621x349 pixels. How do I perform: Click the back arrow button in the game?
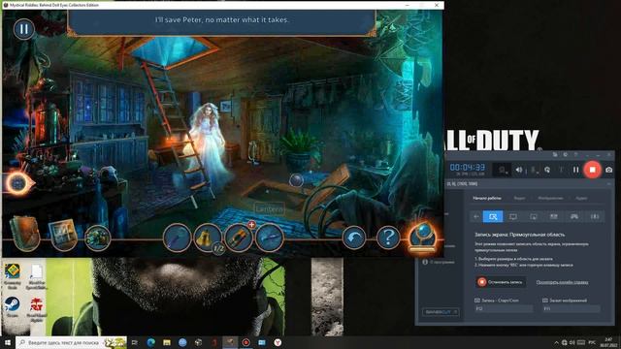coord(354,238)
